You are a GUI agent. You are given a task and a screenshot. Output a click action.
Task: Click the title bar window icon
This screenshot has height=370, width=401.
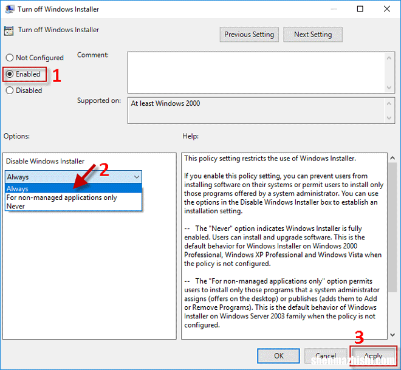click(10, 9)
